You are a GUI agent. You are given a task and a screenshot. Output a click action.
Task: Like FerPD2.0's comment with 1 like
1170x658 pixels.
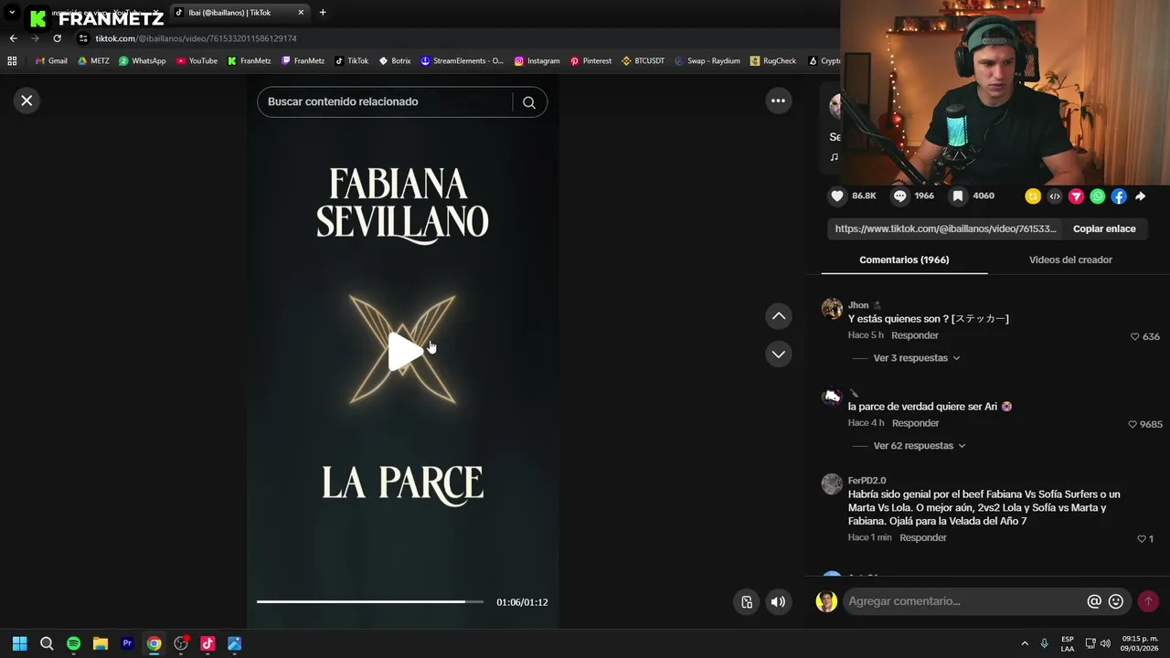pyautogui.click(x=1141, y=538)
